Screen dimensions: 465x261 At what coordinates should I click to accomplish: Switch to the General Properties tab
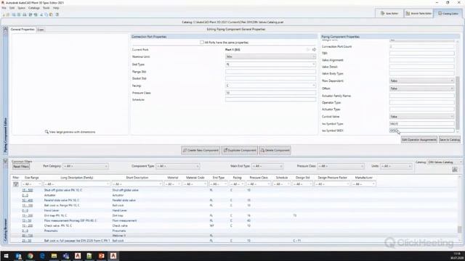(x=23, y=30)
